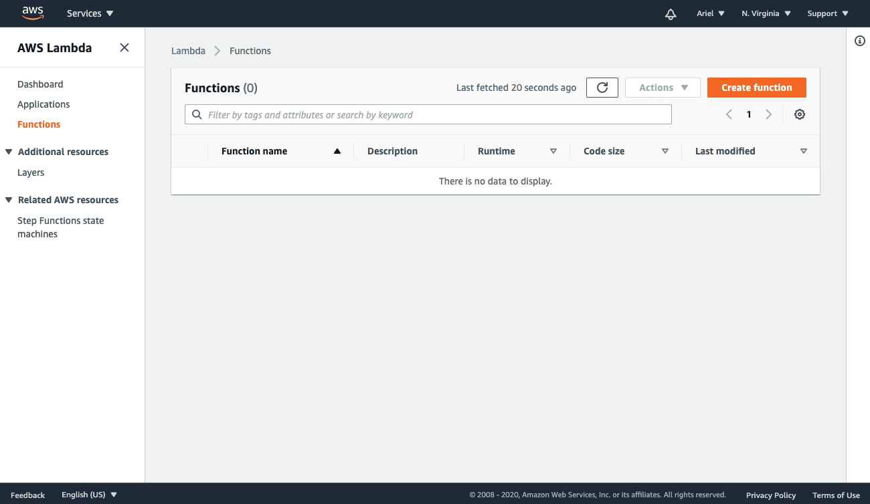Click the Function name column header
Screen dimensions: 870x504
click(254, 151)
